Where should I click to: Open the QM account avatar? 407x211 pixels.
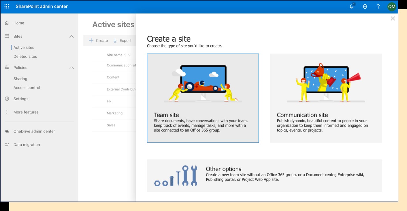click(391, 6)
